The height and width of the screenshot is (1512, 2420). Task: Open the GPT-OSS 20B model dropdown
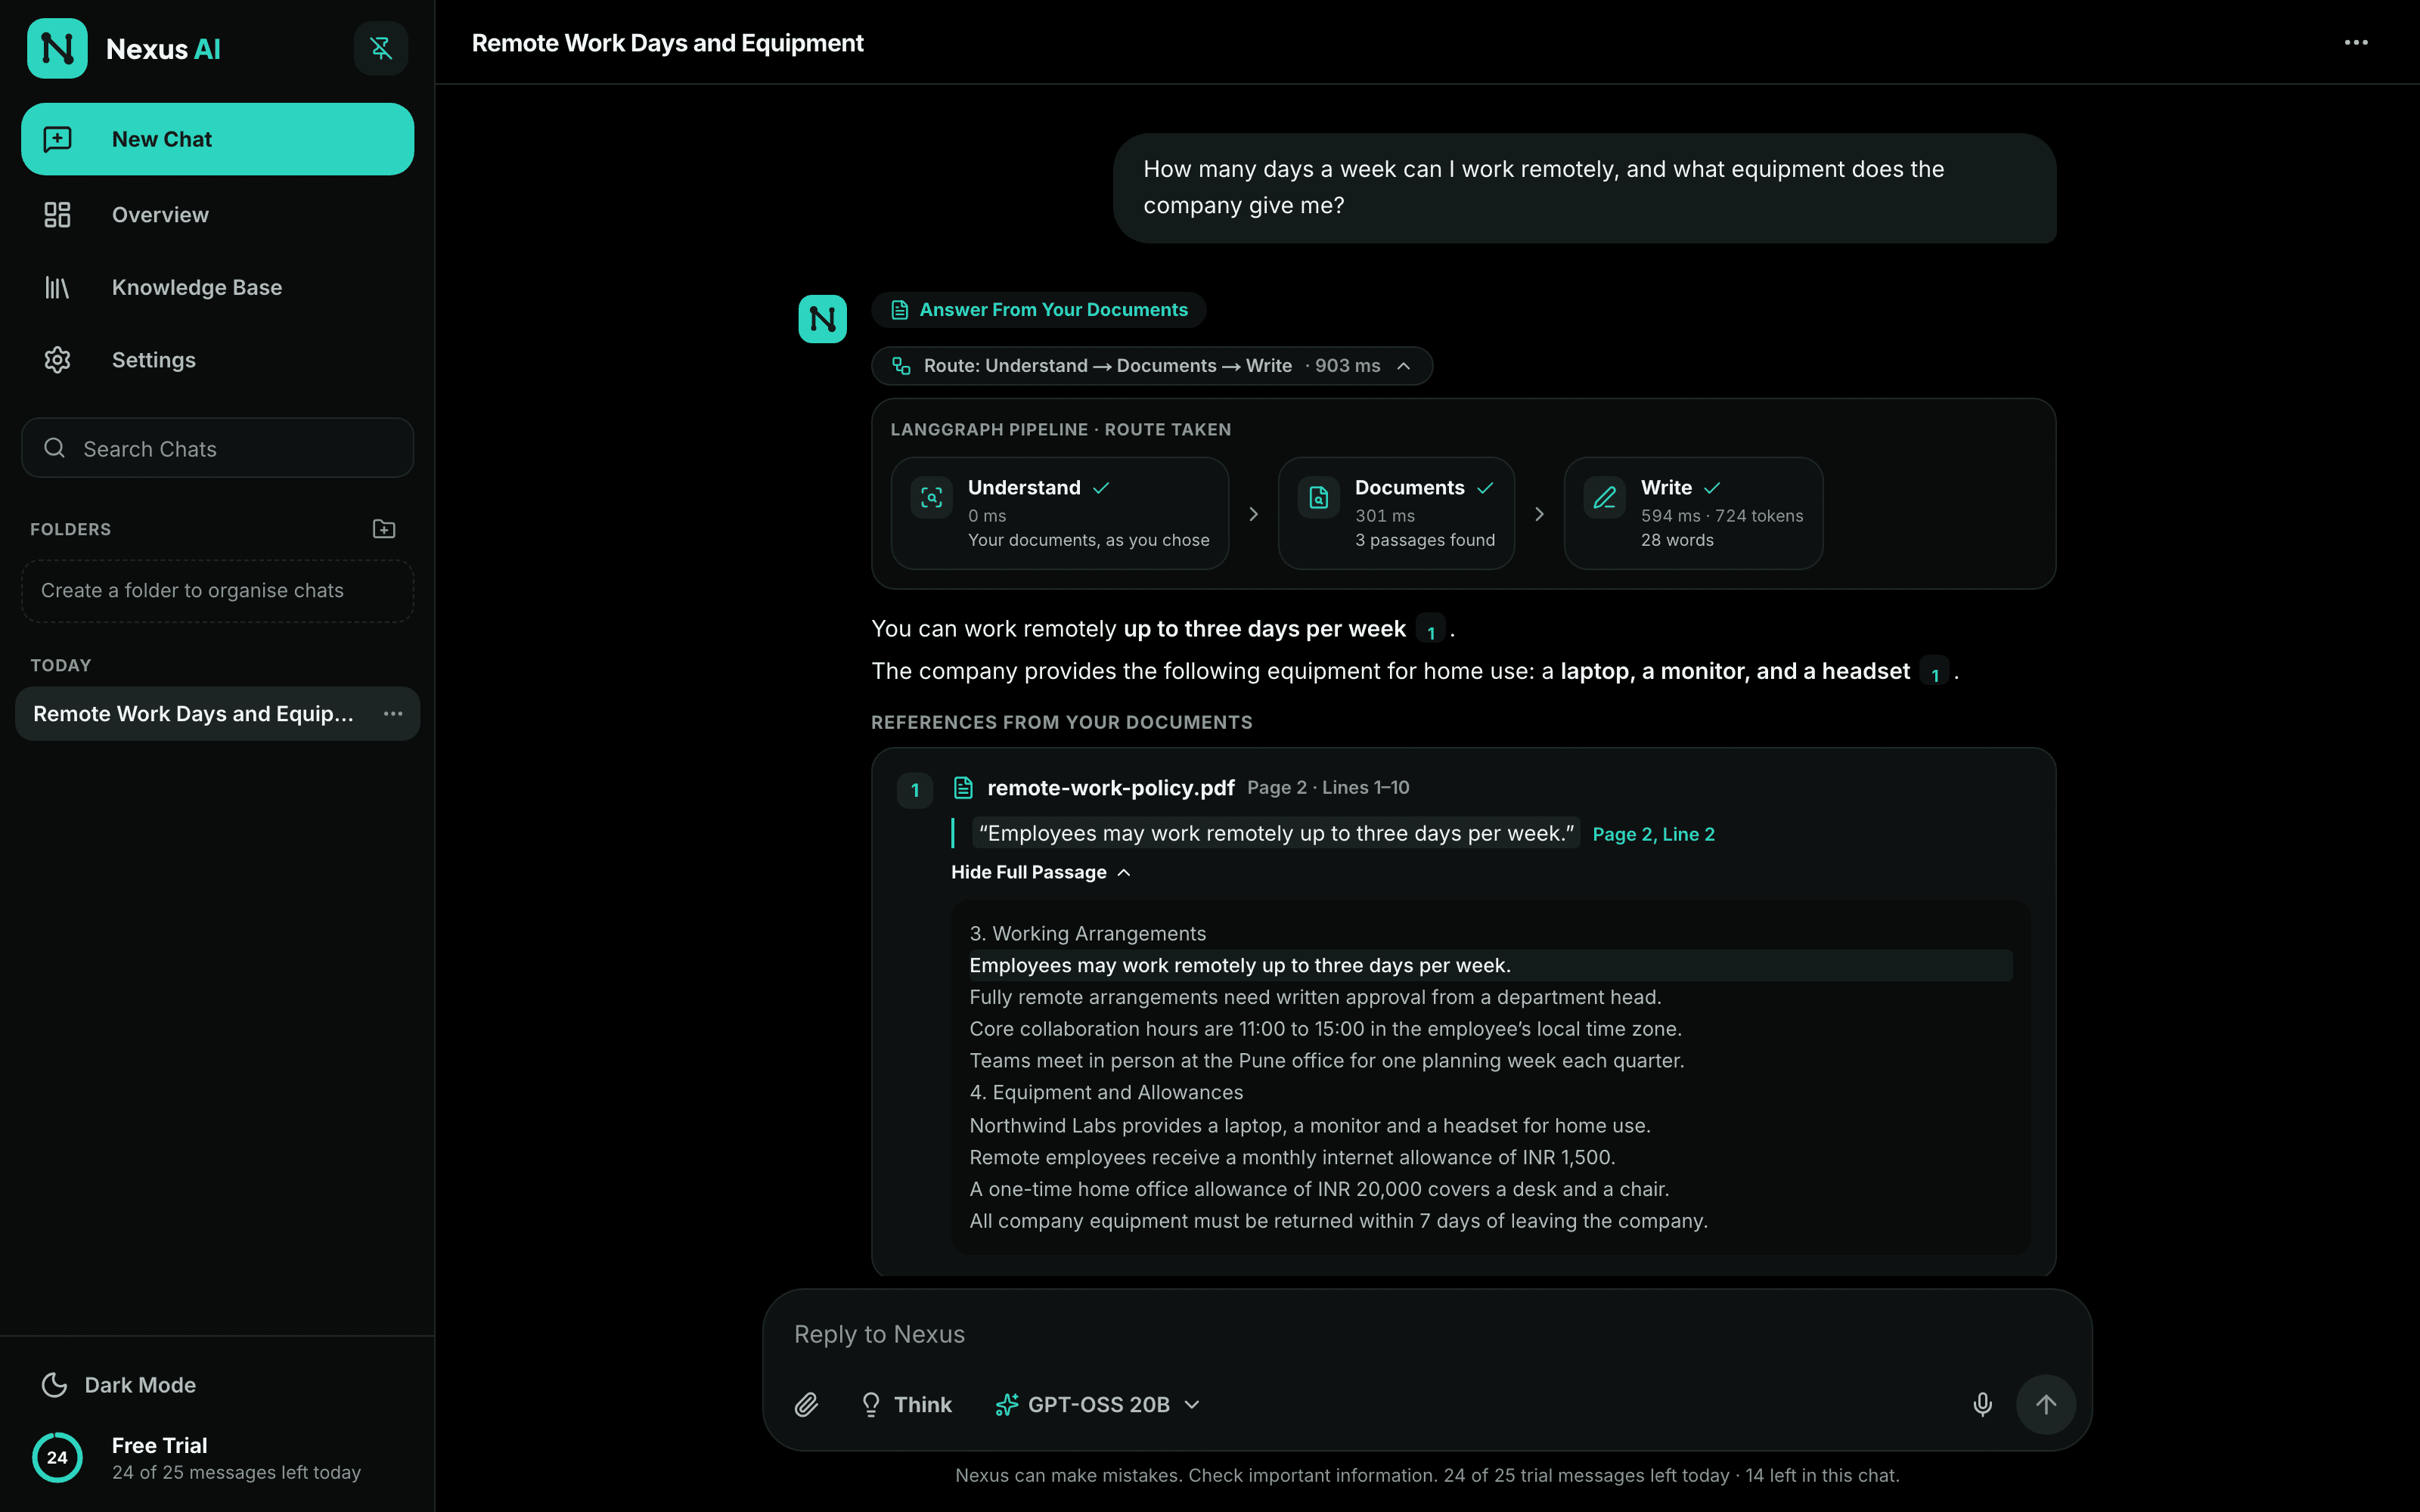coord(1098,1405)
